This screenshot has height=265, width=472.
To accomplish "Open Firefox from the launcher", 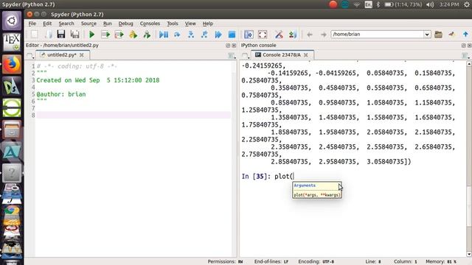I will coord(12,64).
